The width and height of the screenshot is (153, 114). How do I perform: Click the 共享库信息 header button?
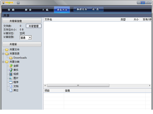22,21
